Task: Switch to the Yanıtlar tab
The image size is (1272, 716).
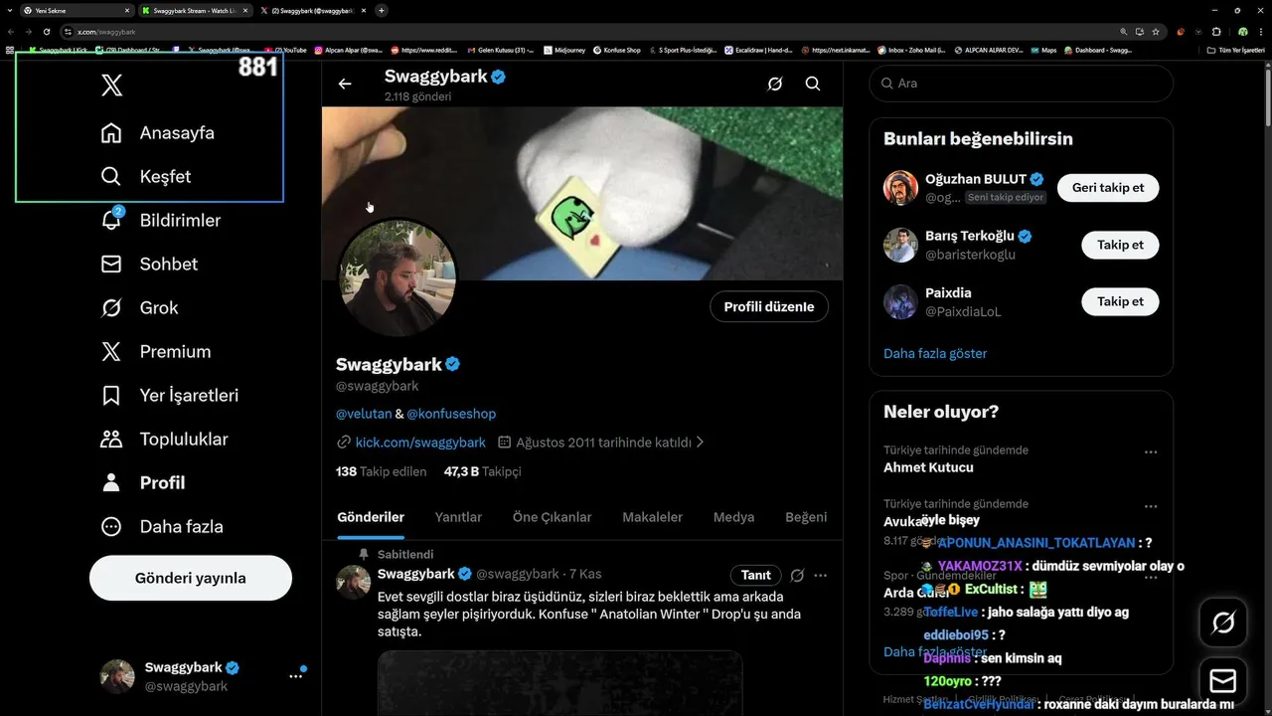Action: point(458,517)
